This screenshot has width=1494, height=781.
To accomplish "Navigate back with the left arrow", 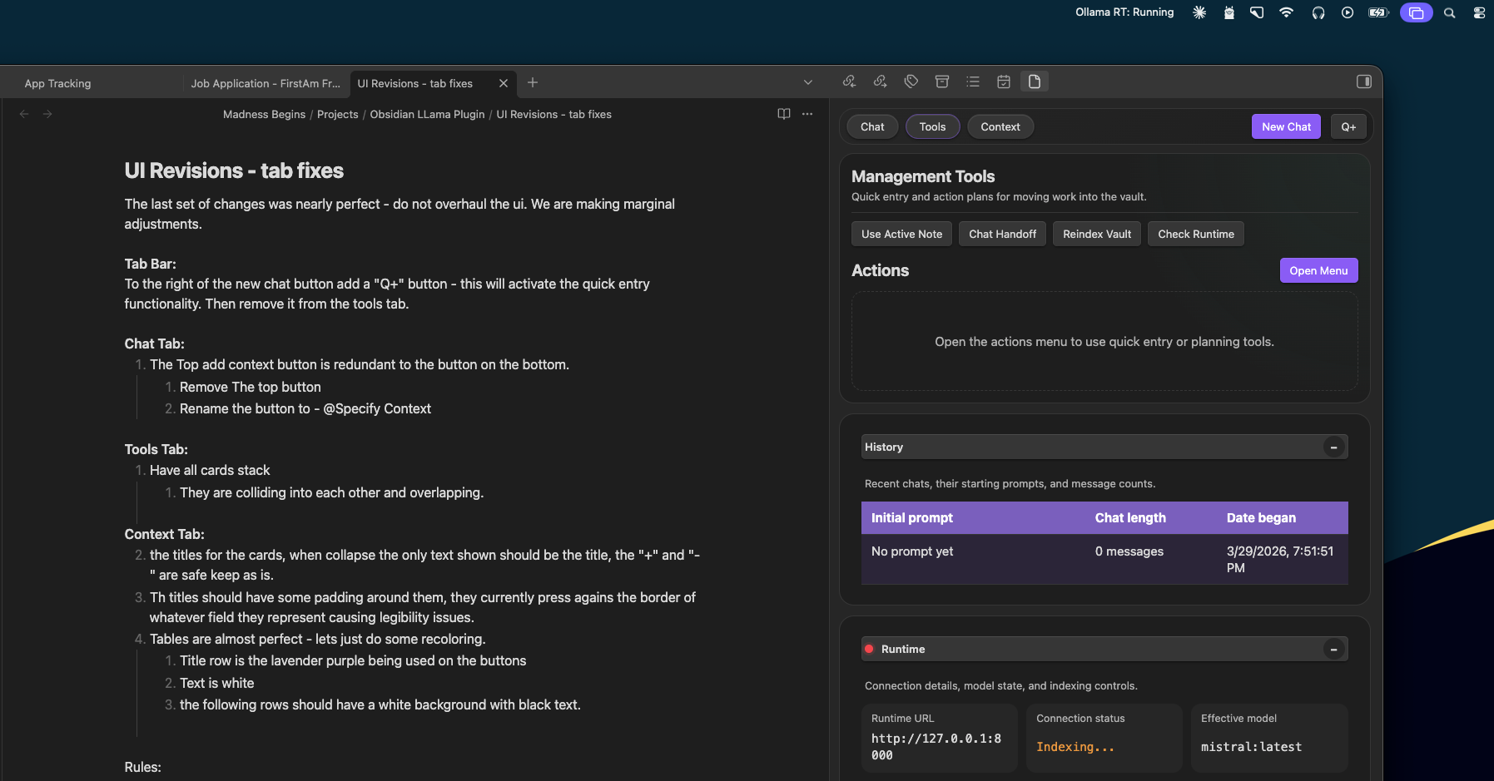I will (x=24, y=114).
